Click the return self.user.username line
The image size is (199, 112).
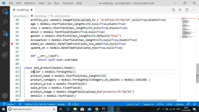point(57,60)
